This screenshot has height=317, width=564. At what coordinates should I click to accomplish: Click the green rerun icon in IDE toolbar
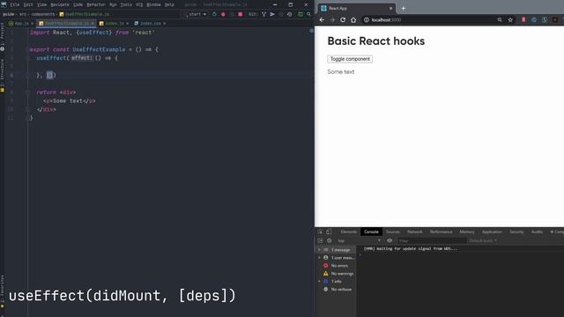214,14
